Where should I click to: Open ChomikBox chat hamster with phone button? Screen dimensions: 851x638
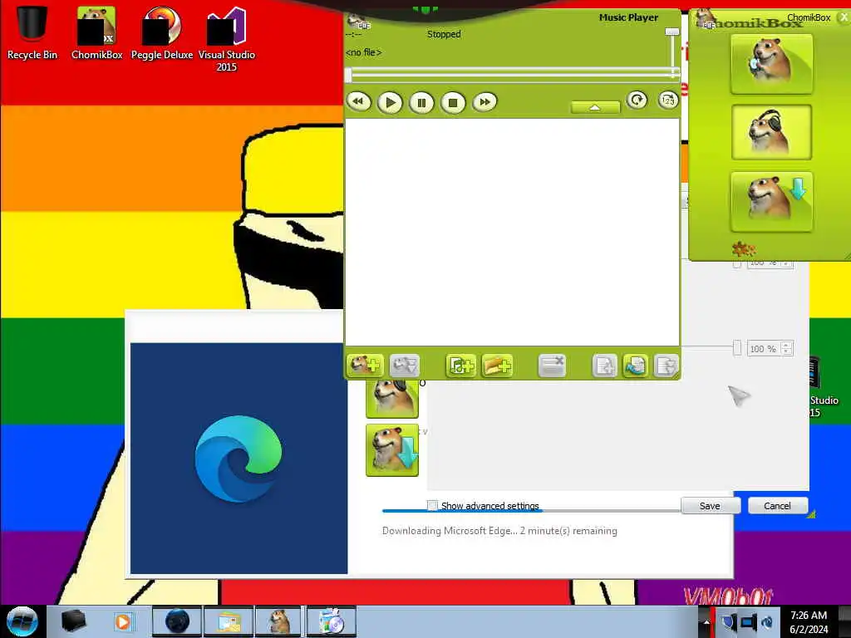771,63
